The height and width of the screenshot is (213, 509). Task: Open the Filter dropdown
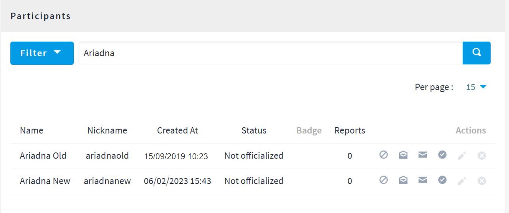tap(42, 53)
